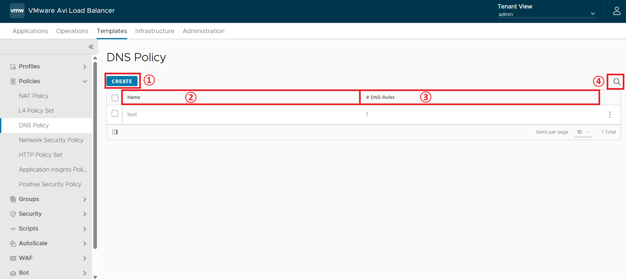Open the search magnifier icon
The height and width of the screenshot is (279, 626).
pyautogui.click(x=617, y=82)
